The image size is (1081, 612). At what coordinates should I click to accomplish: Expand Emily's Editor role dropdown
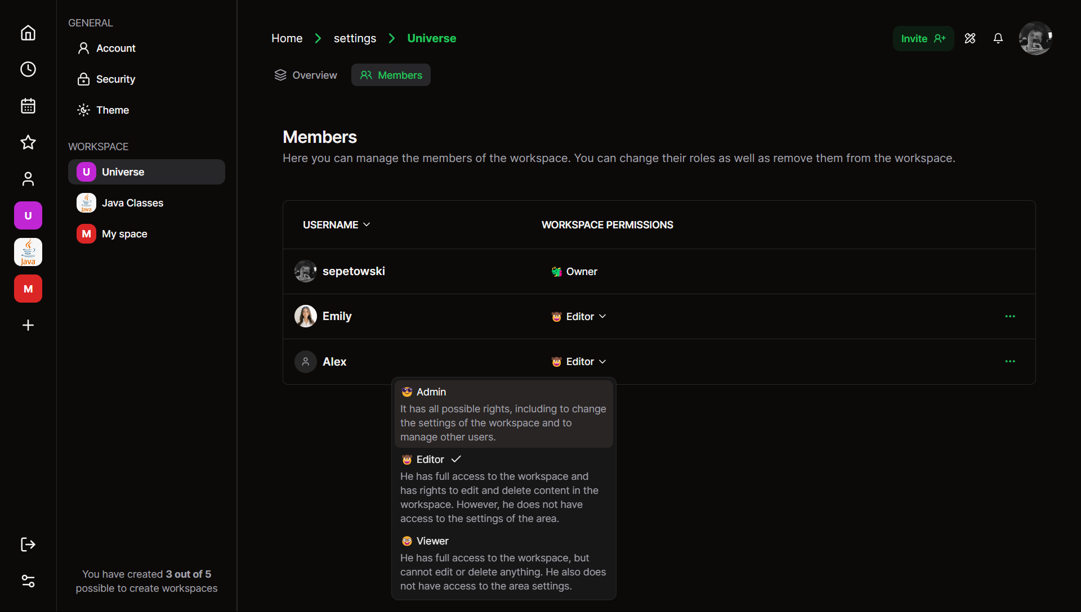tap(579, 317)
